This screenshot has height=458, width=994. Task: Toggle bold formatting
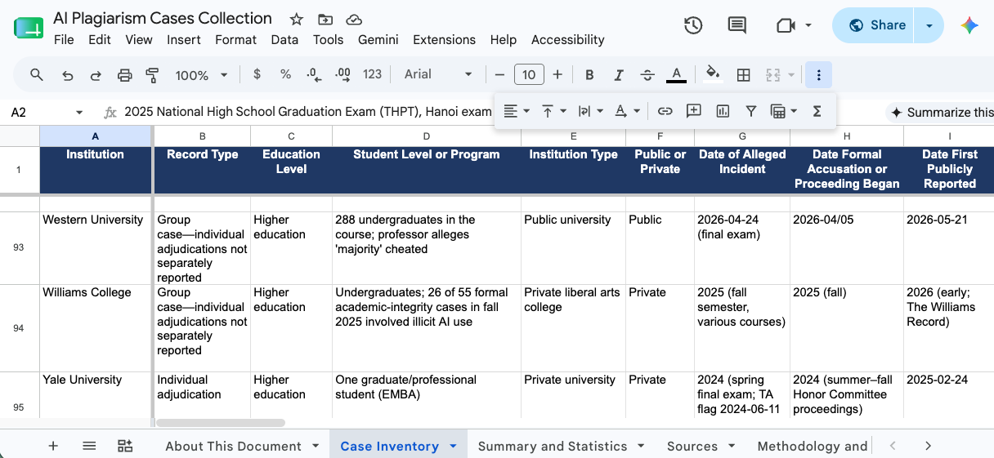(x=589, y=75)
